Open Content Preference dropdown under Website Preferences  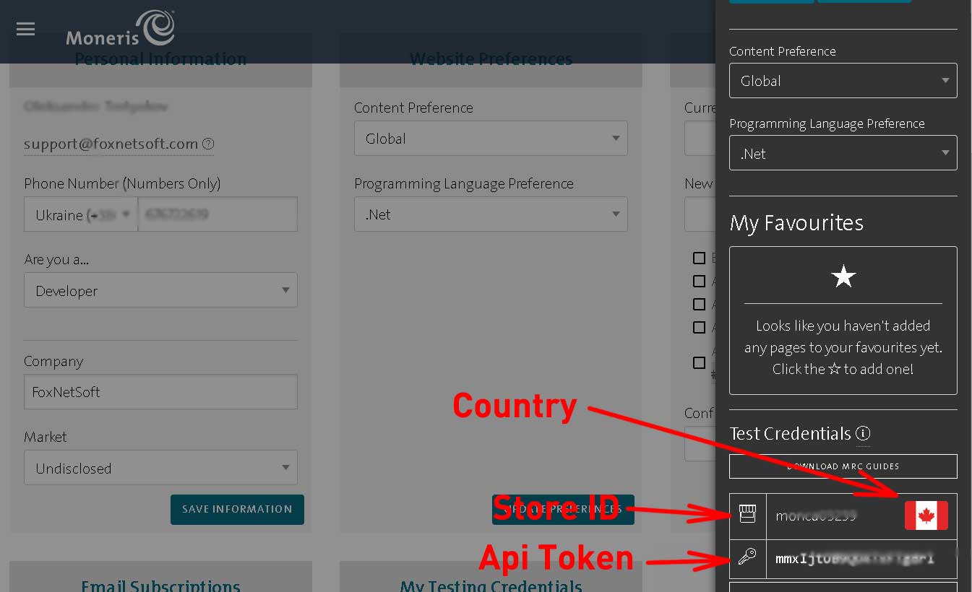coord(491,138)
